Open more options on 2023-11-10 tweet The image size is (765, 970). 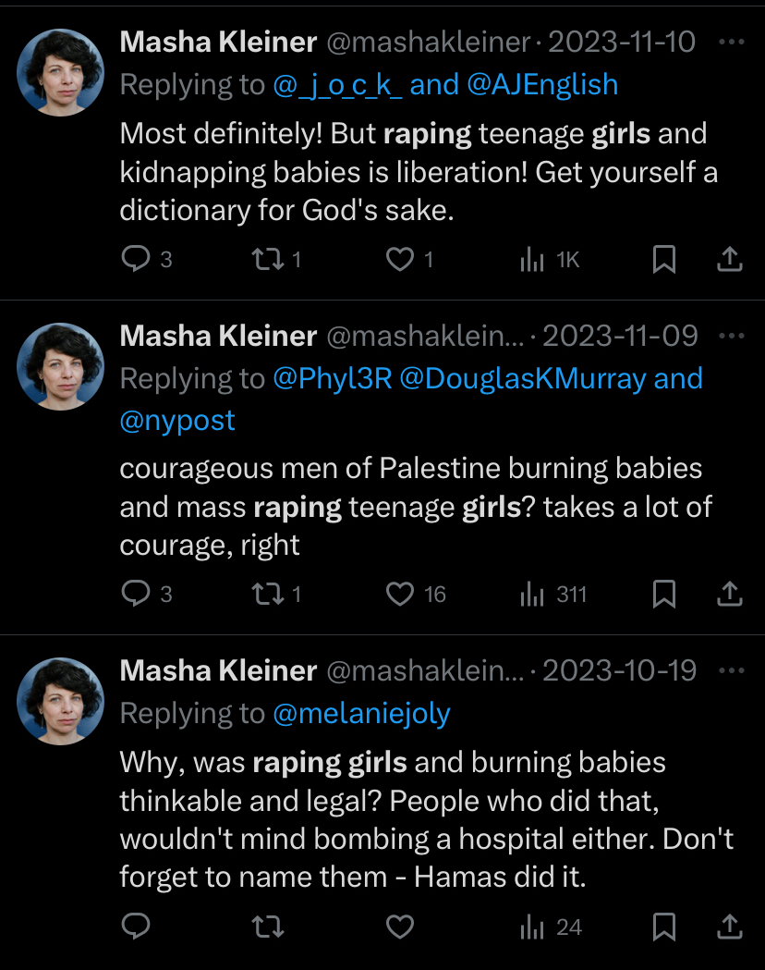click(733, 42)
